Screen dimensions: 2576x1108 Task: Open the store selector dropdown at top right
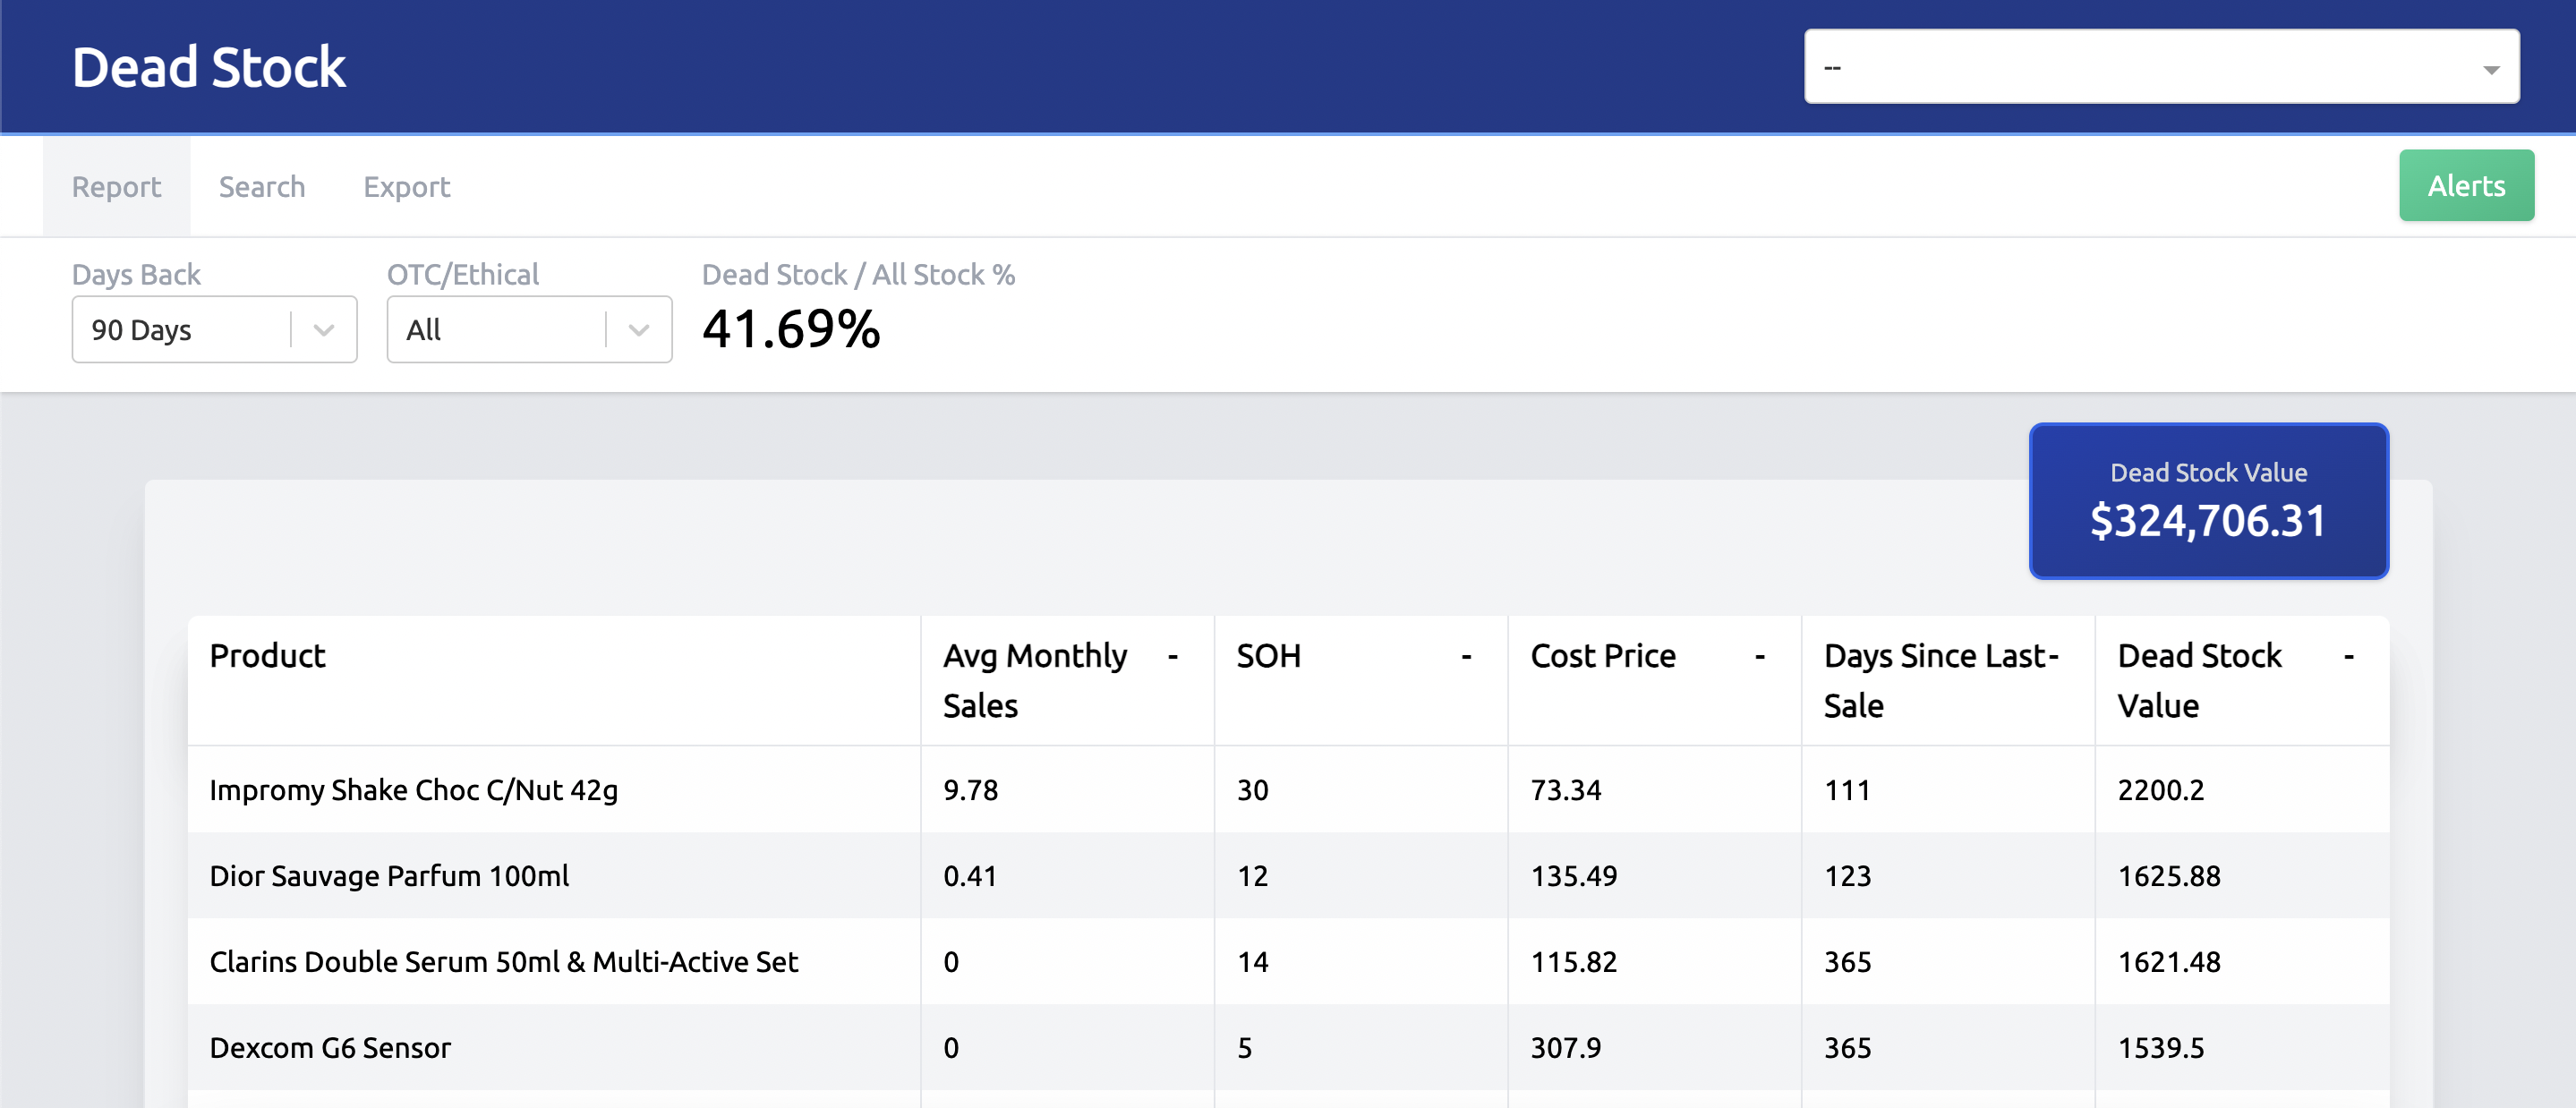[2162, 66]
